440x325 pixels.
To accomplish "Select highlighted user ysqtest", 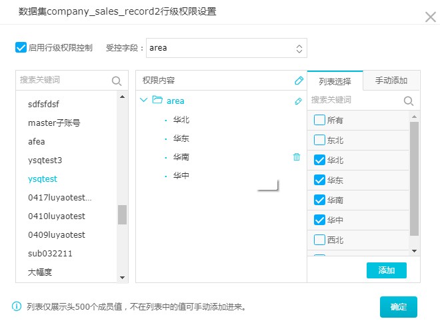I will coord(43,179).
